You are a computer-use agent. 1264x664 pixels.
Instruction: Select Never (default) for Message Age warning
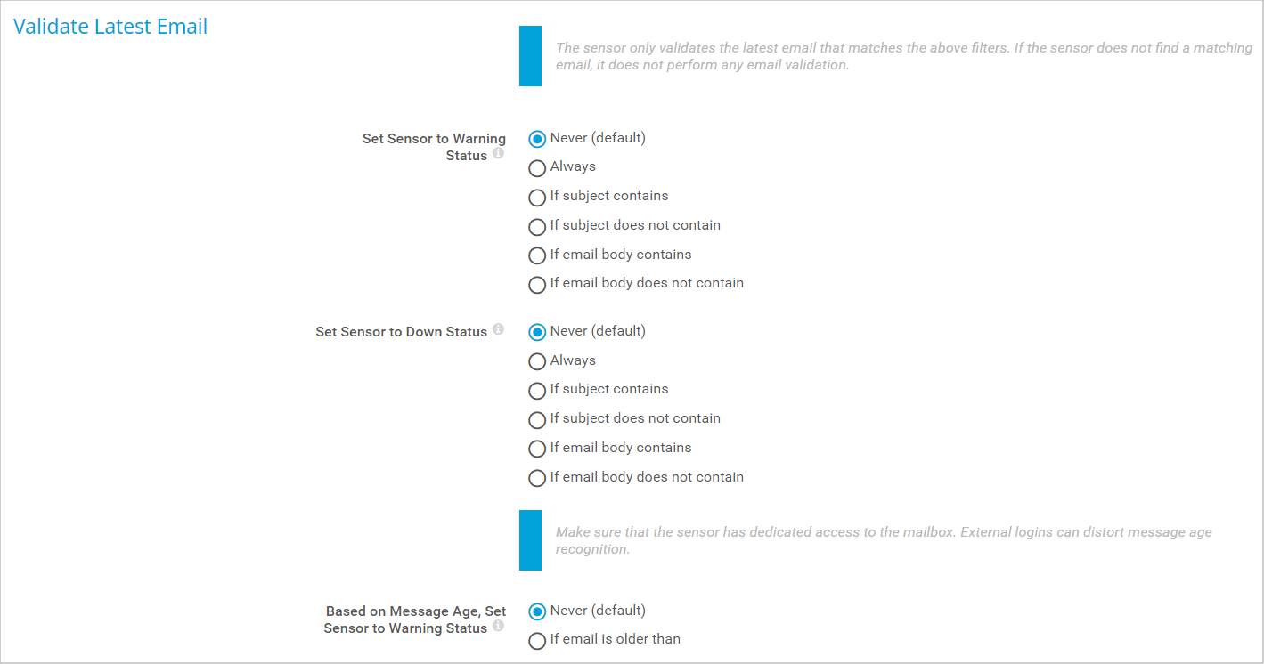click(x=537, y=611)
